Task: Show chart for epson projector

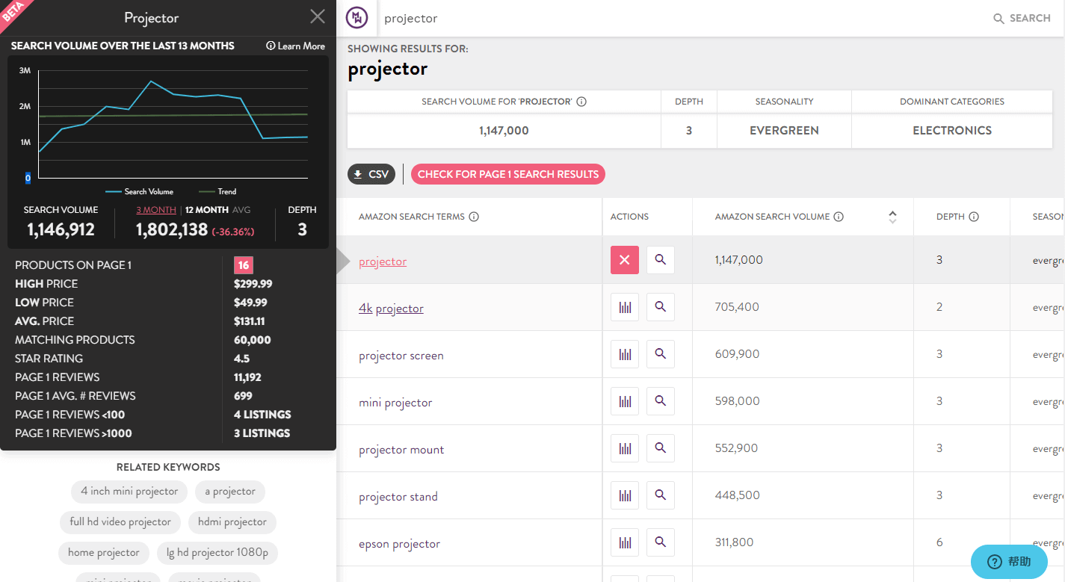Action: click(x=625, y=542)
